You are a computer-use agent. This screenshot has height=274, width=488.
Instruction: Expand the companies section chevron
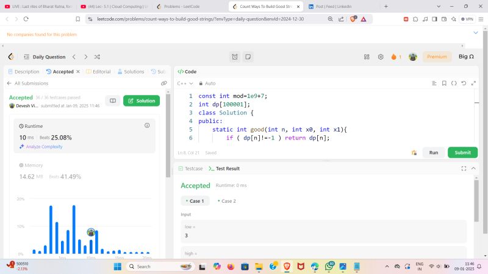(476, 33)
